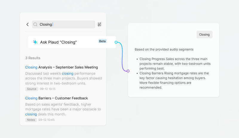Click the search magnifier icon
This screenshot has width=239, height=138.
point(36,24)
